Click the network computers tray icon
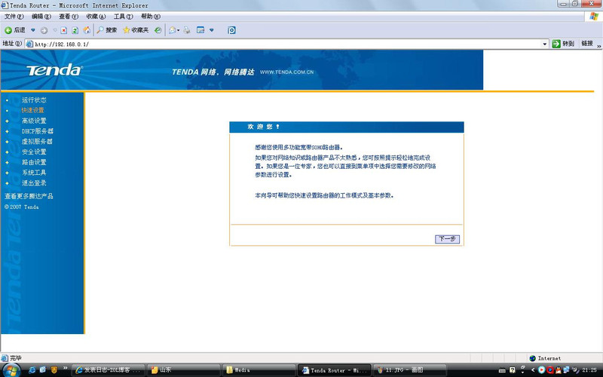The image size is (603, 377). pyautogui.click(x=568, y=370)
